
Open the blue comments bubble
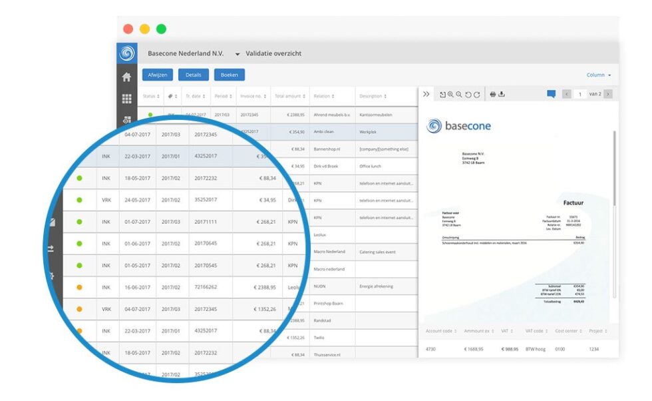click(551, 95)
